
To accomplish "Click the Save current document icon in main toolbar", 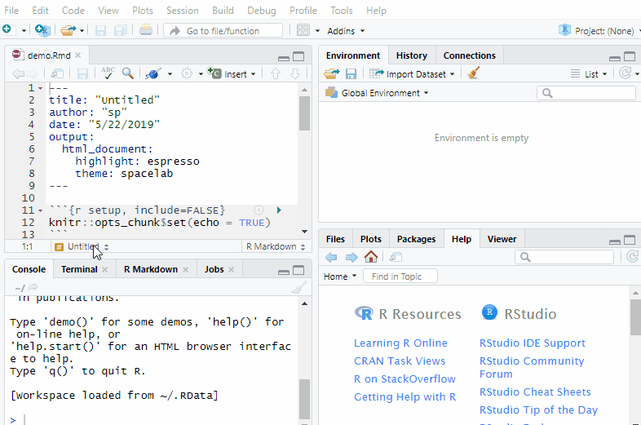I will point(100,31).
